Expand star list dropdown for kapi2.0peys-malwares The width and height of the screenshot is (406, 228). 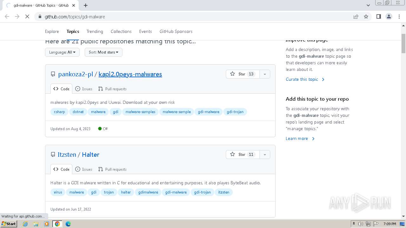coord(265,74)
